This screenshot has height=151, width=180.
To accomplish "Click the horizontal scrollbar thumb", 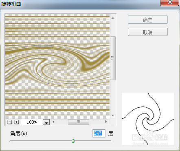I will tap(79, 122).
